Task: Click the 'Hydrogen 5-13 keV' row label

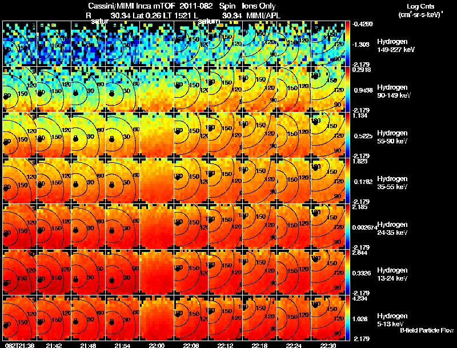Action: click(392, 320)
